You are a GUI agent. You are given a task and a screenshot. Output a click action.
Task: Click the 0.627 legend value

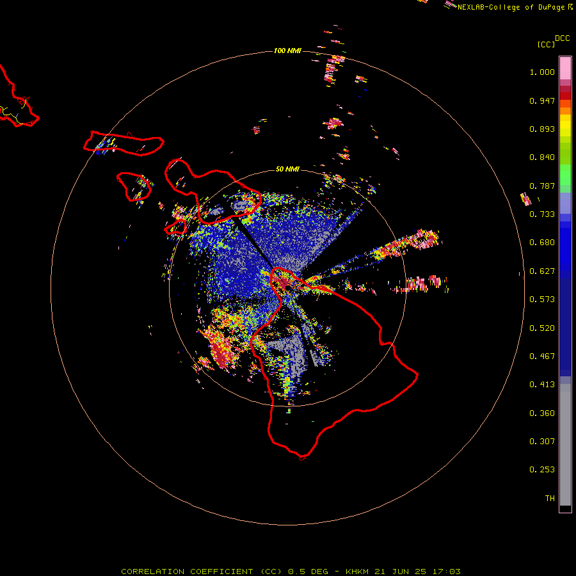coord(542,271)
